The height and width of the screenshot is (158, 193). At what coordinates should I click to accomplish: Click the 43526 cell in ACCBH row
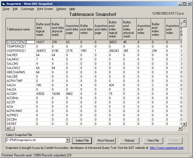[x=43, y=94]
